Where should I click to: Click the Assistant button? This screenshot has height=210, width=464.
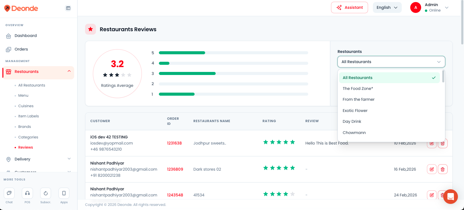tap(349, 7)
